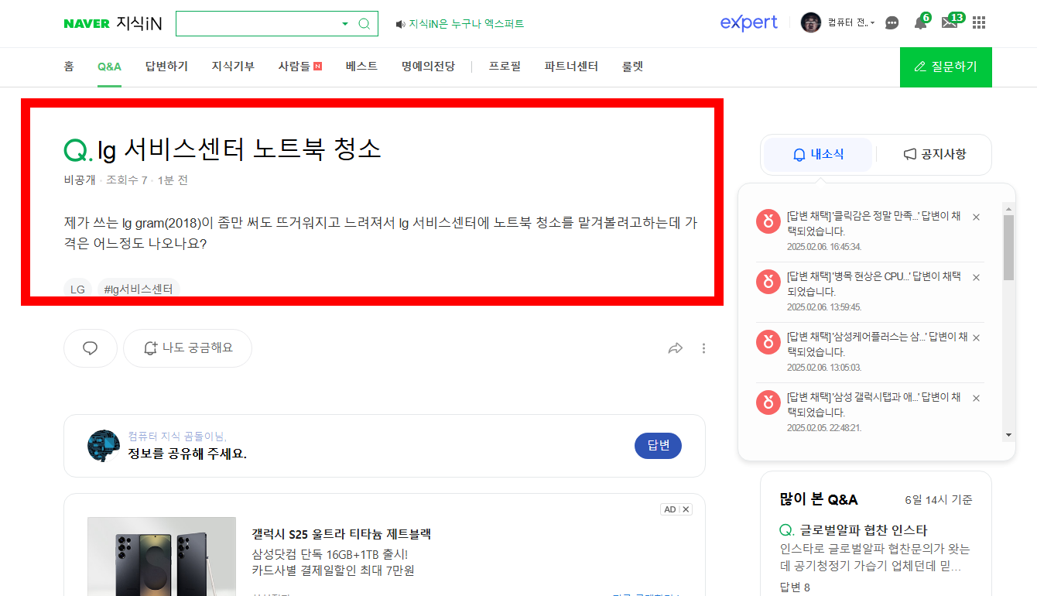Click the 많이 본 Q&A heading
This screenshot has width=1037, height=596.
tap(819, 500)
